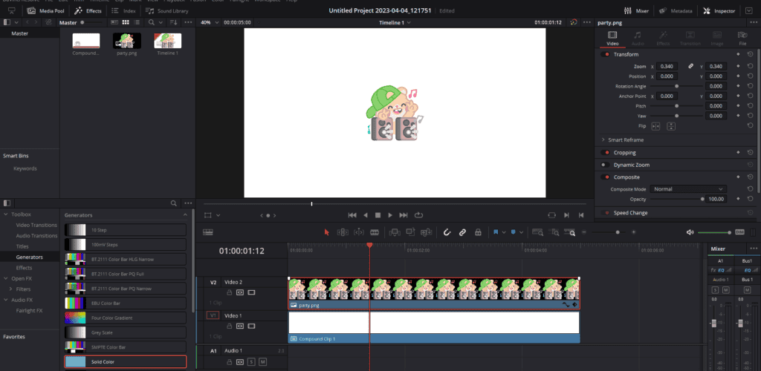Select the Blade Edit Mode tool
Image resolution: width=761 pixels, height=371 pixels.
pyautogui.click(x=375, y=232)
